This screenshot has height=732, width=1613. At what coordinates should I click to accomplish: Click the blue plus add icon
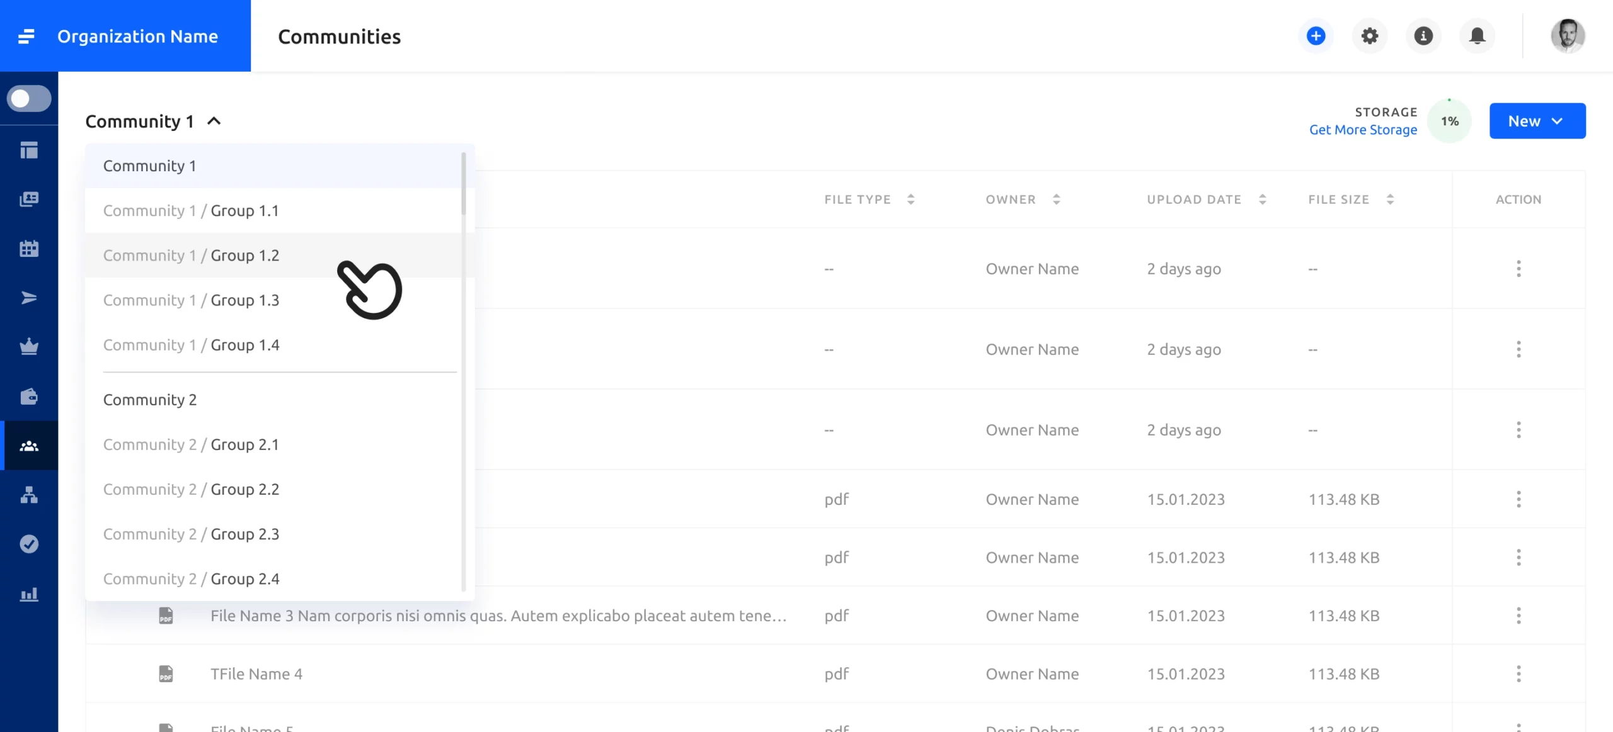click(x=1316, y=36)
